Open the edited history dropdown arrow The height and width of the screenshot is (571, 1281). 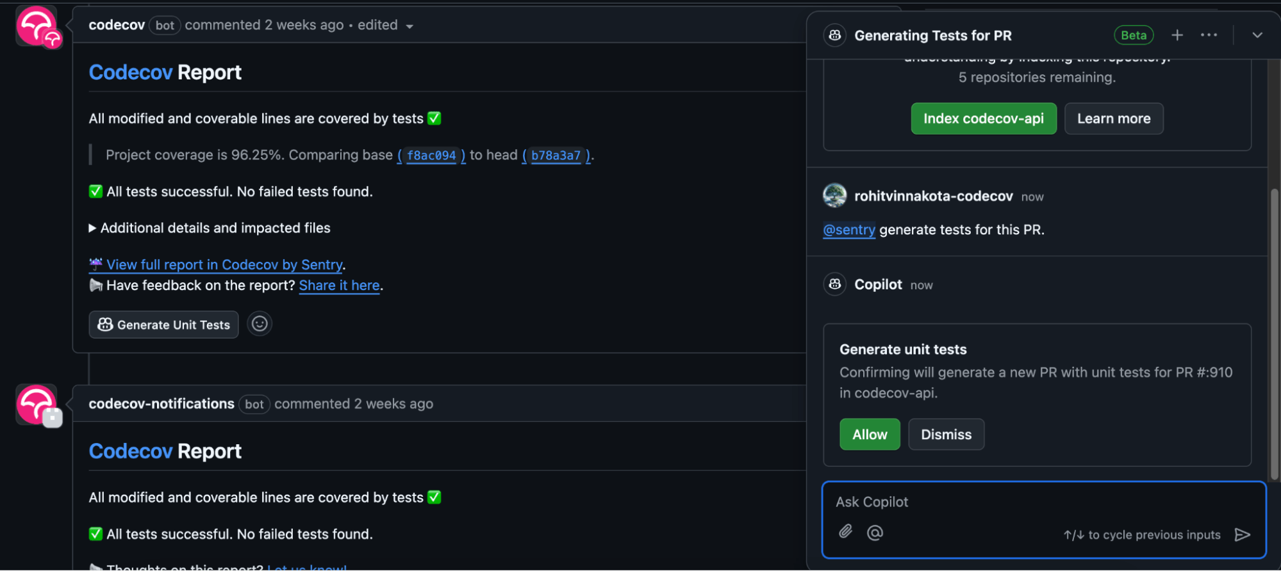409,26
